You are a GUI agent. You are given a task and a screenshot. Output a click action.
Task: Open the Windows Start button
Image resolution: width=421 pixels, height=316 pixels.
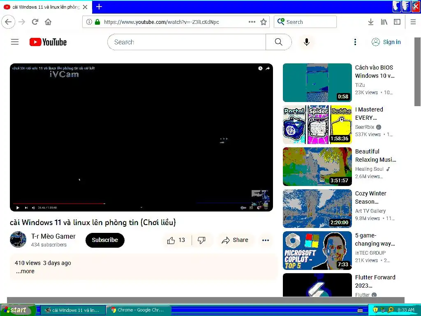tap(18, 310)
